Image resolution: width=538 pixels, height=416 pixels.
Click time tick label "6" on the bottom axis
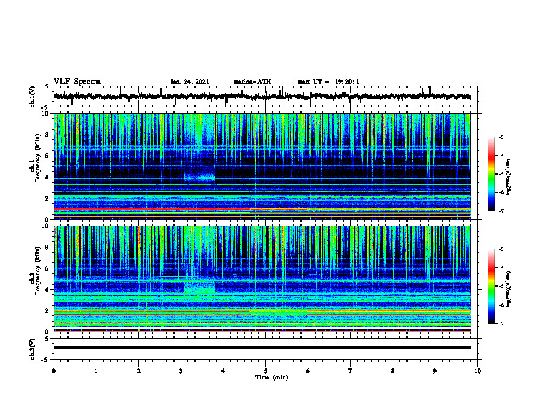click(x=308, y=371)
